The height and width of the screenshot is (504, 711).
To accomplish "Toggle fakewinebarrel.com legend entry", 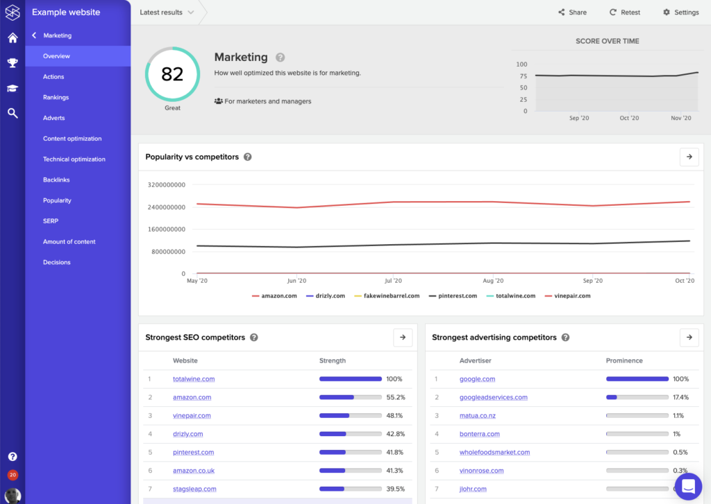I will 387,296.
